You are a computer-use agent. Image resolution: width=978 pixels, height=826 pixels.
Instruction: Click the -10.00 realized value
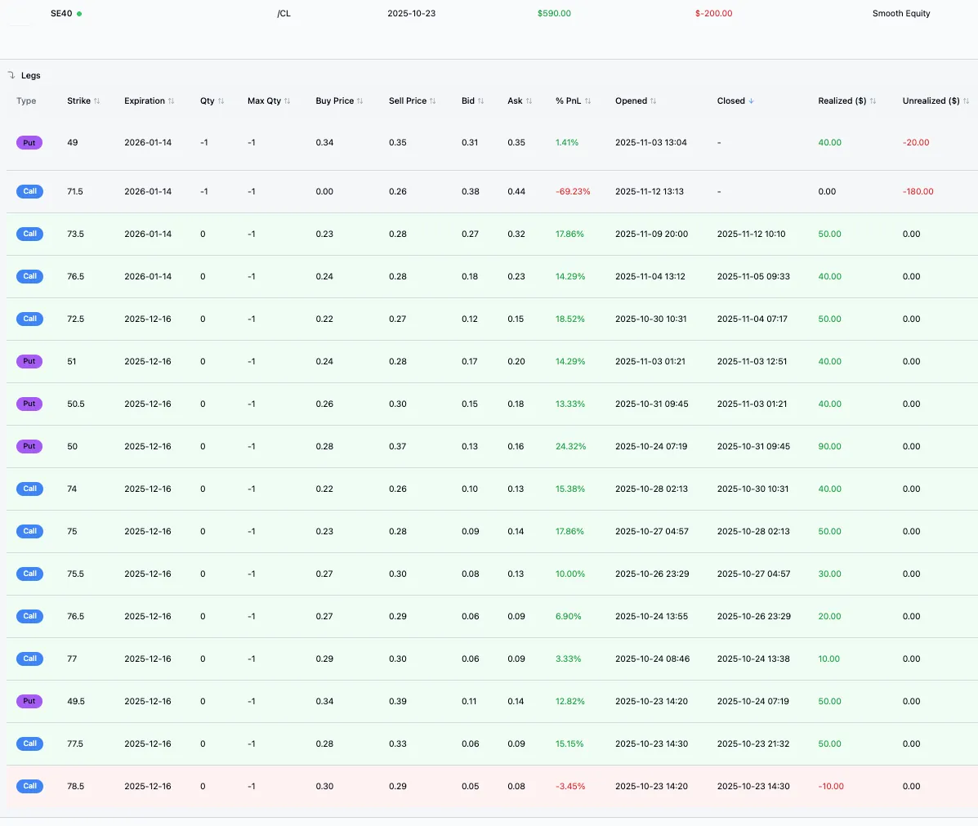click(x=831, y=787)
